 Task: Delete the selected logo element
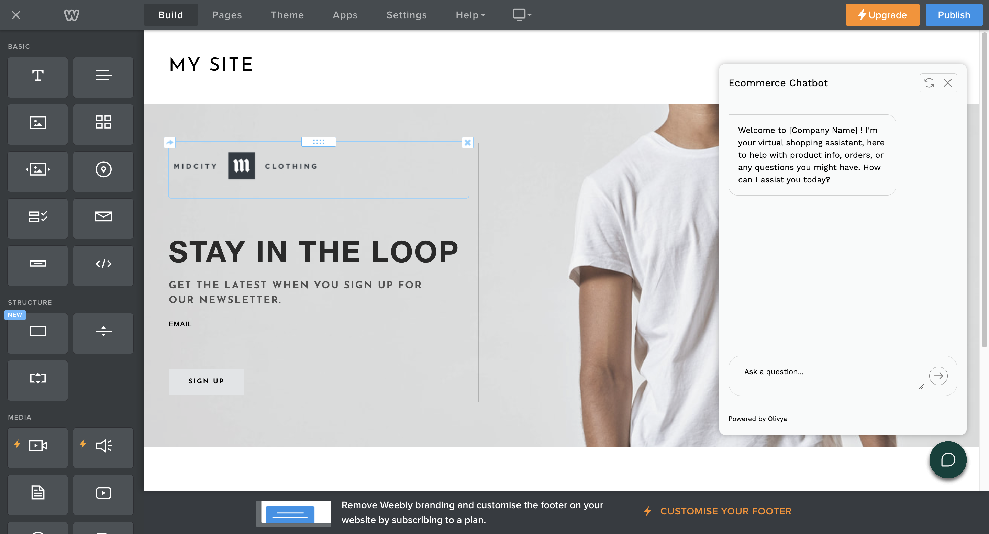tap(468, 142)
